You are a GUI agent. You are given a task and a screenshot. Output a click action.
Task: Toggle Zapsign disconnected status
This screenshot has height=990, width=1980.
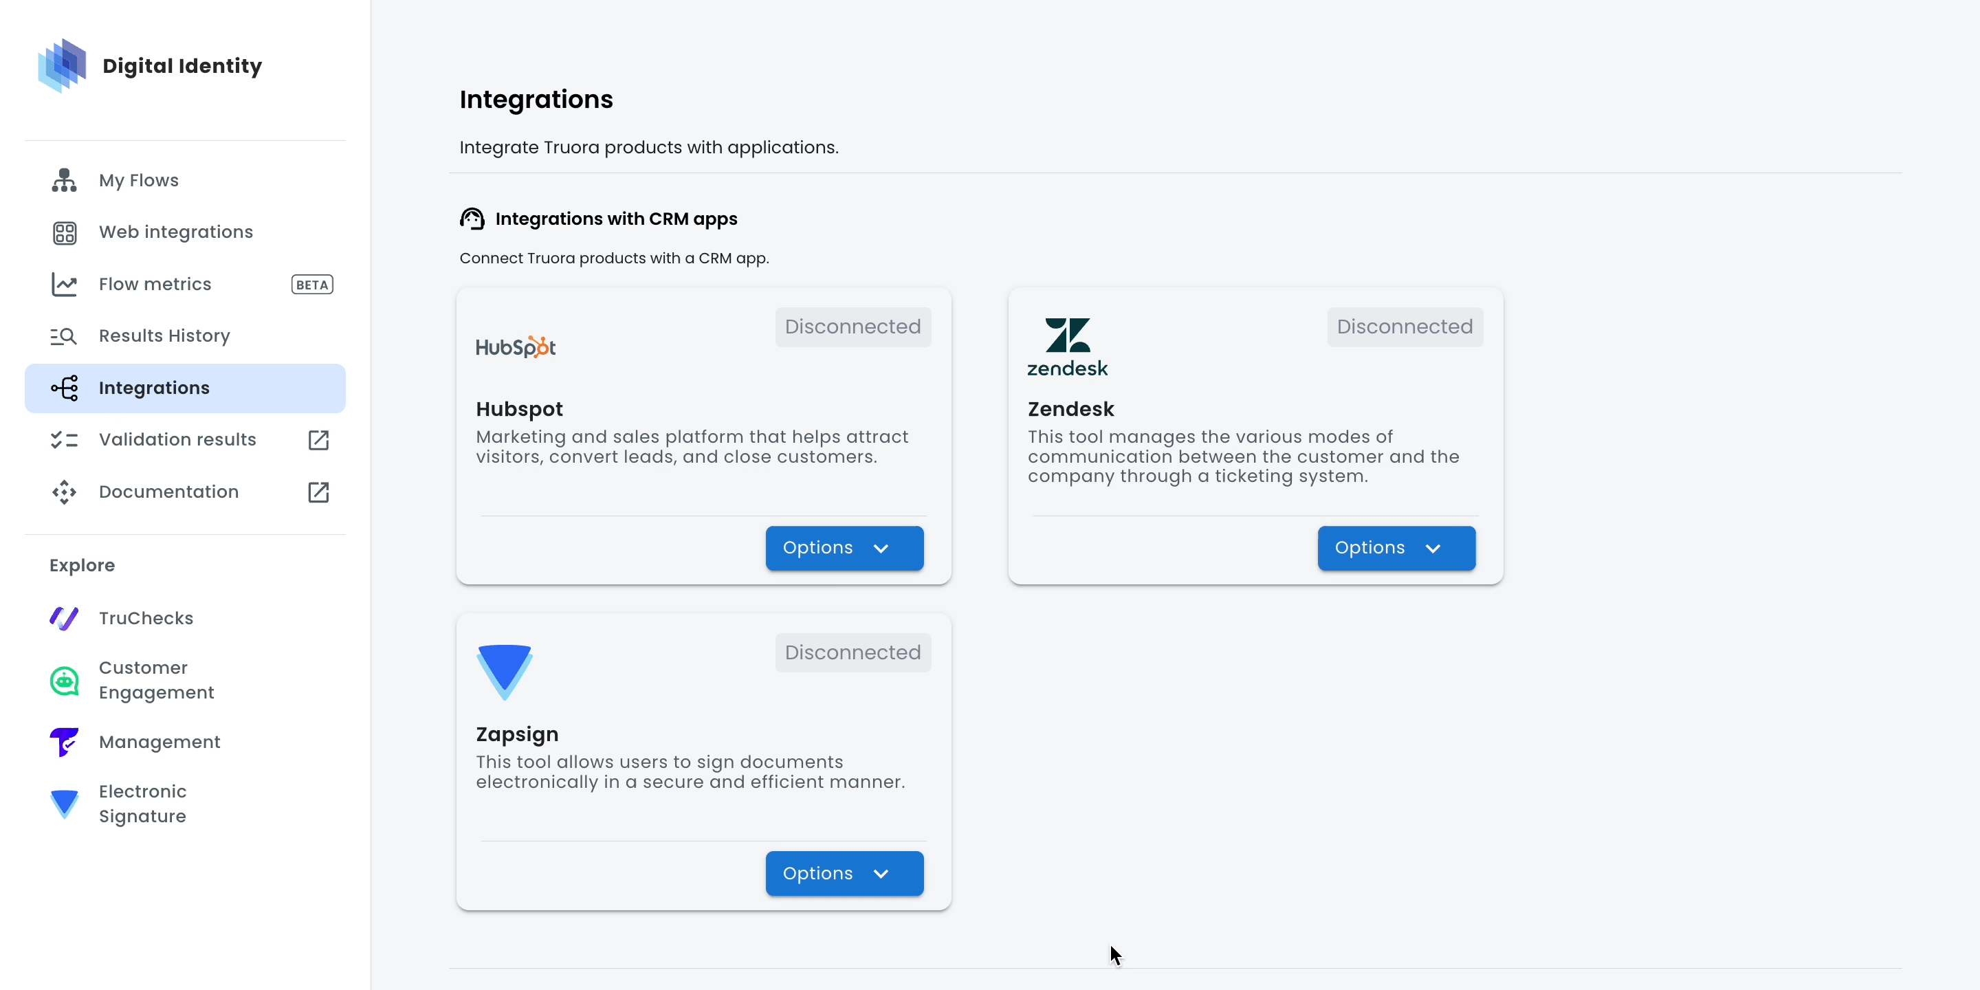point(854,653)
